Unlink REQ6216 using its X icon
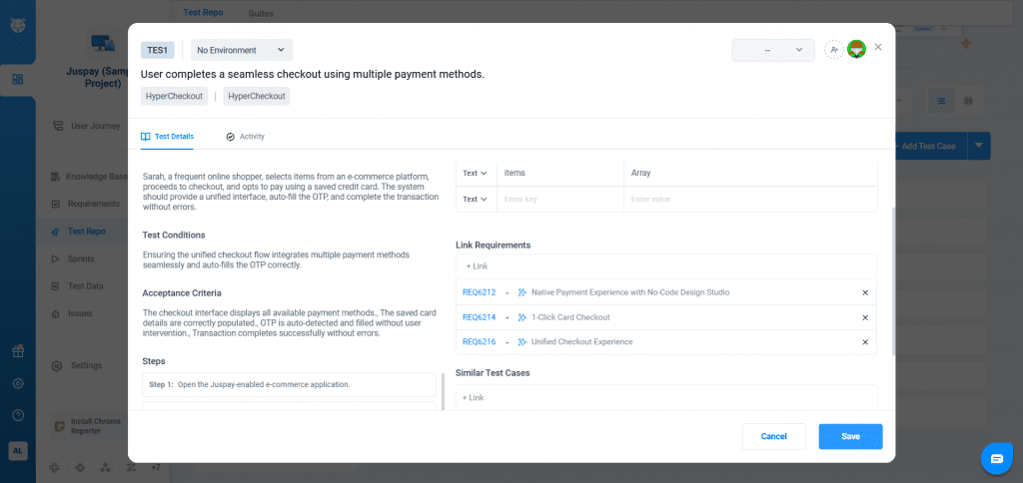1023x483 pixels. tap(865, 342)
